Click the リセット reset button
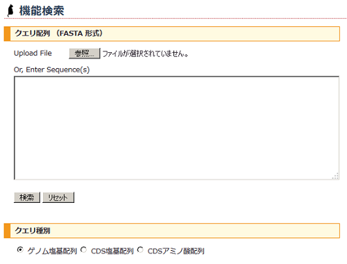 point(58,197)
